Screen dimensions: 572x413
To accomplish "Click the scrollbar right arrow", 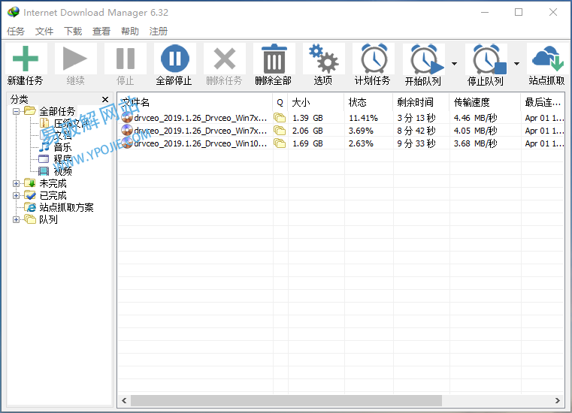I will click(558, 400).
